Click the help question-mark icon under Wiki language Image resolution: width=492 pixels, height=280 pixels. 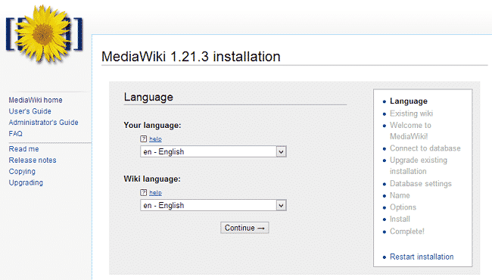[x=143, y=192]
